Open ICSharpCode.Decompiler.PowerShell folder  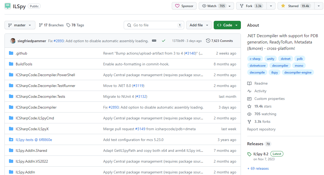pyautogui.click(x=45, y=75)
